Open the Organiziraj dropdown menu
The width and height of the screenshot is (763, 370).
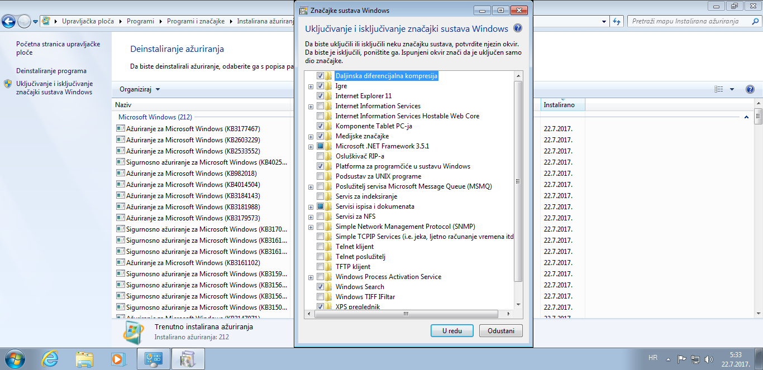tap(140, 89)
